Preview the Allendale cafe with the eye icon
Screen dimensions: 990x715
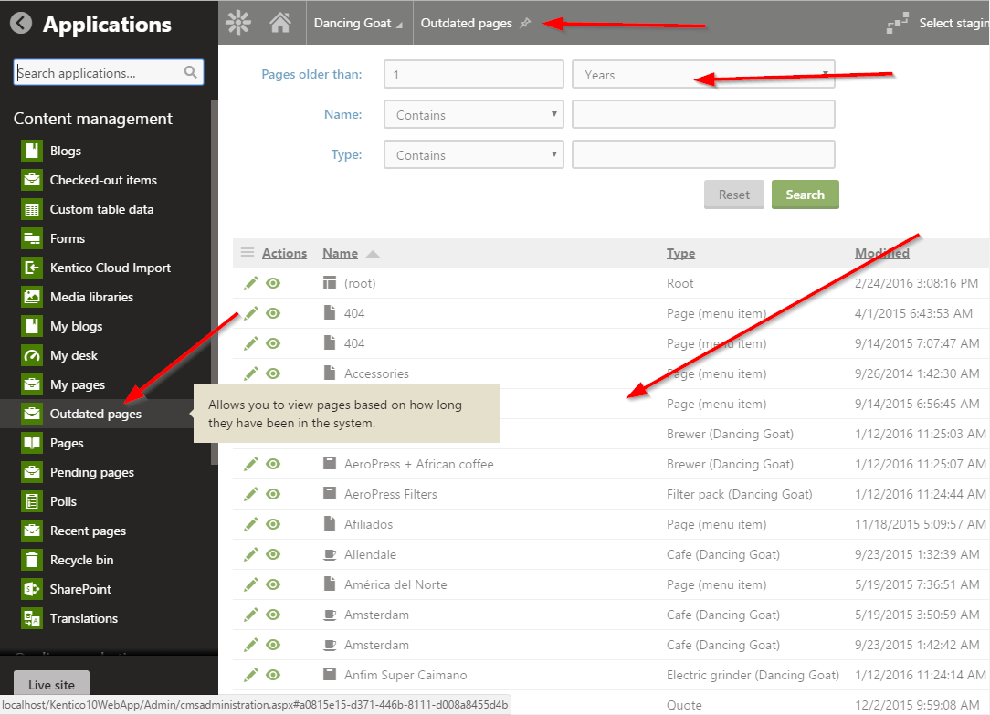click(x=273, y=554)
